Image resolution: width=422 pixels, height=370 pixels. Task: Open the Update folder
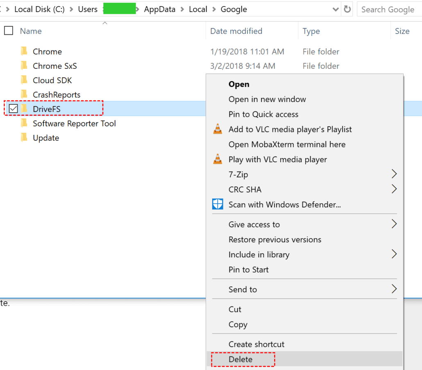[x=46, y=138]
